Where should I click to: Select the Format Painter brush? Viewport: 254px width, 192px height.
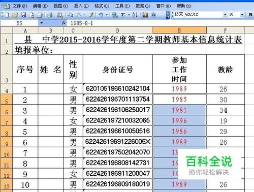(91, 15)
